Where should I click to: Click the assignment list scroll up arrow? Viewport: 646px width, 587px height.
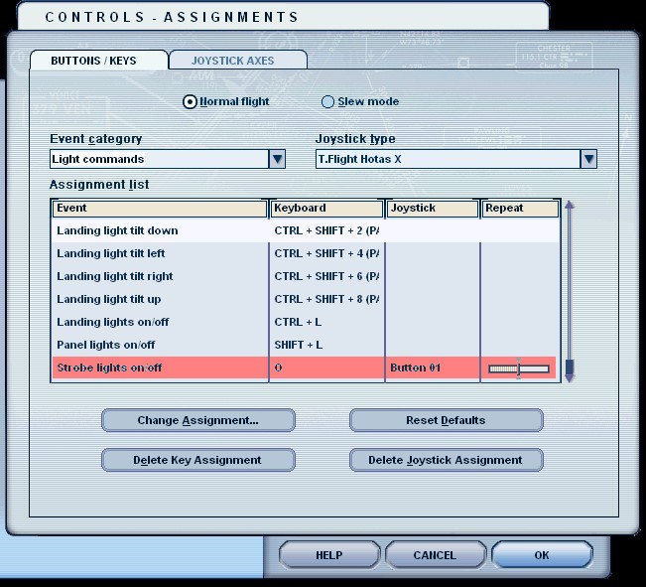click(570, 207)
